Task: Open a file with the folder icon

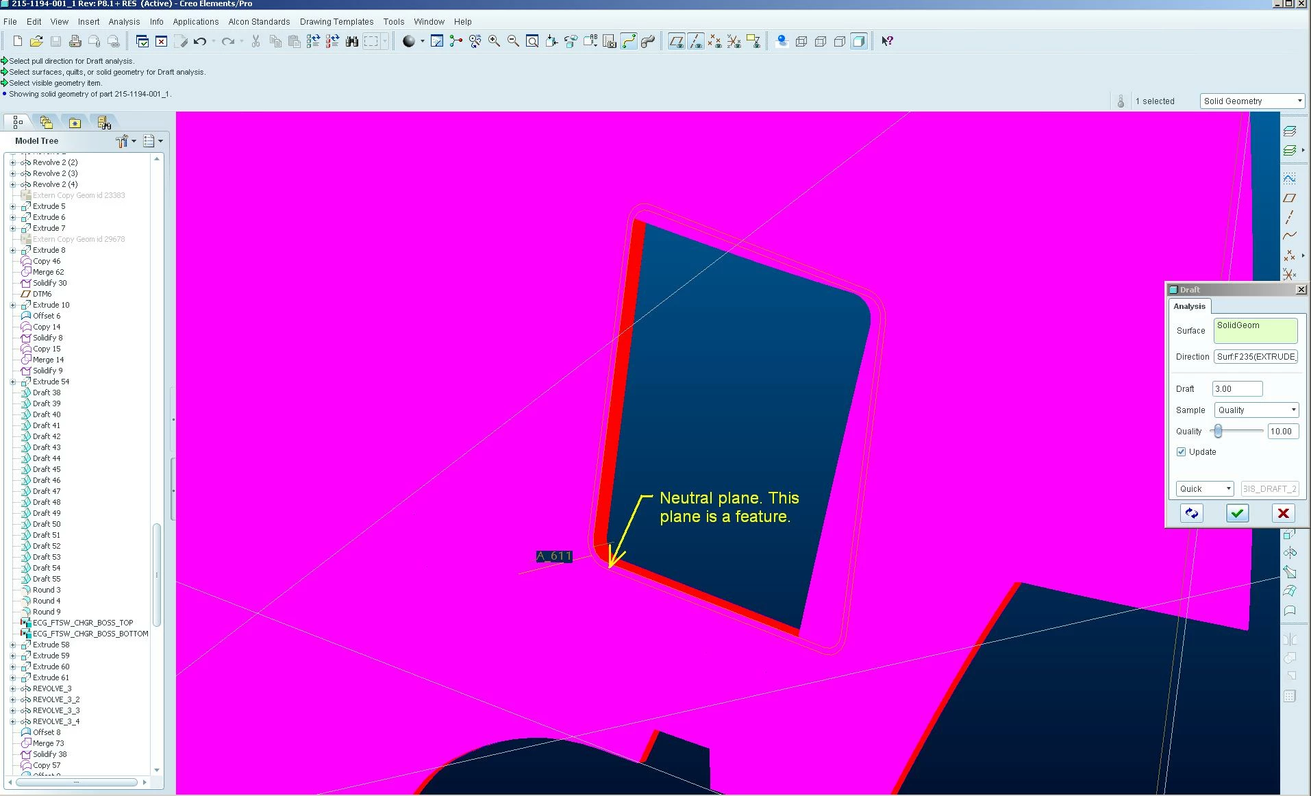Action: coord(36,41)
